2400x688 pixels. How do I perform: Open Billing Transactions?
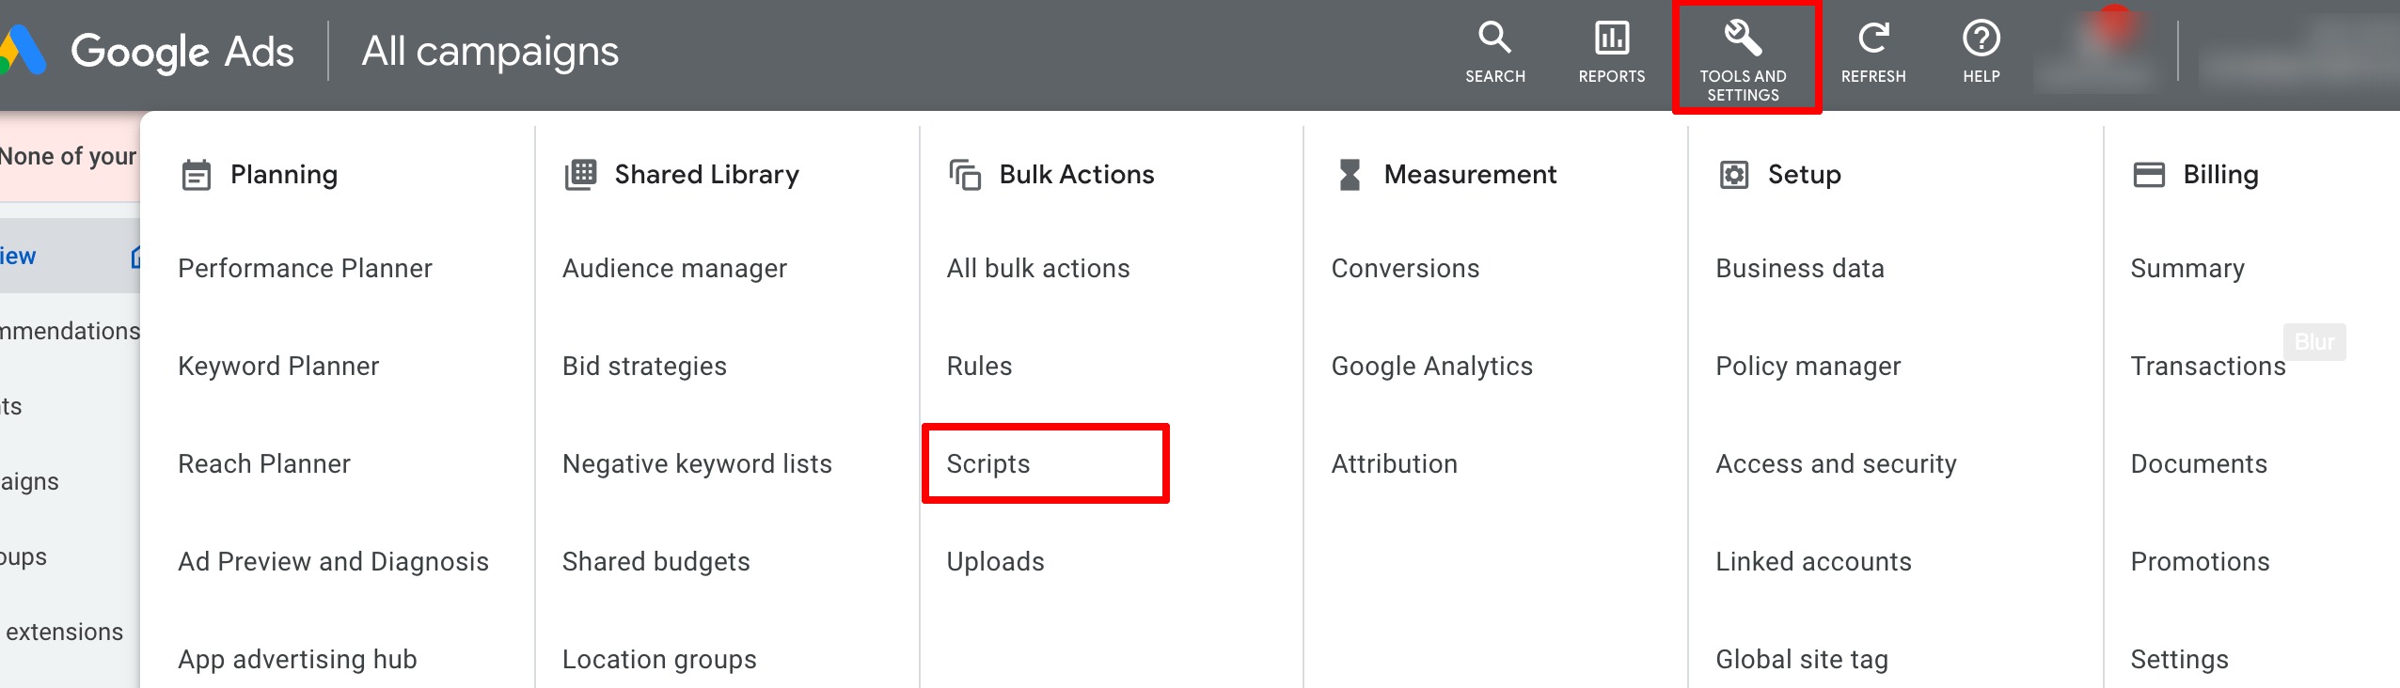tap(2208, 367)
